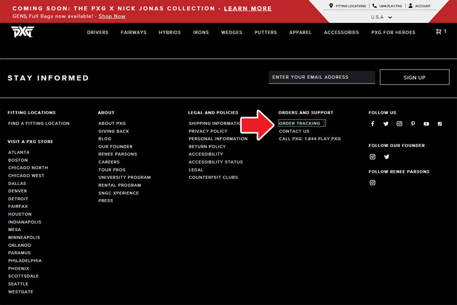The width and height of the screenshot is (457, 305).
Task: Tap the 1.844.PLAY.PXG phone link in top bar
Action: 387,6
